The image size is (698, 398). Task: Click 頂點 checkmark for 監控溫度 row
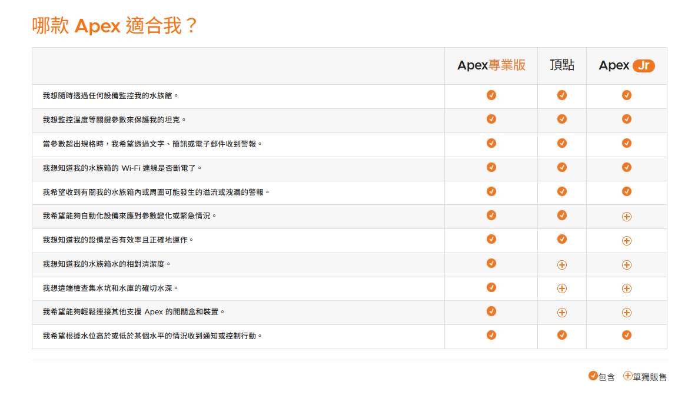562,119
